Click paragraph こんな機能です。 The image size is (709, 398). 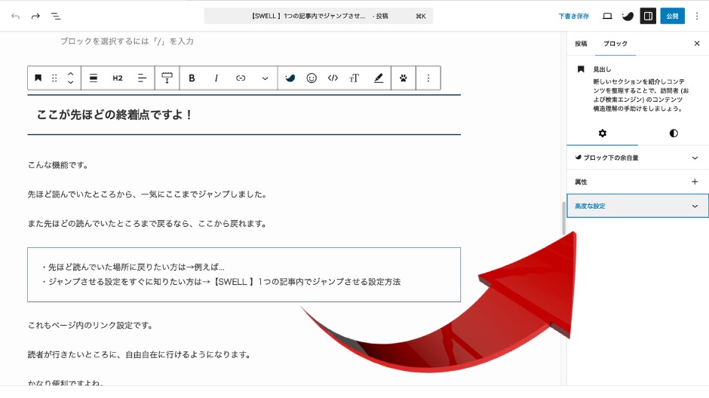[58, 165]
